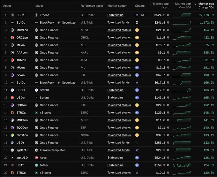Click the Securitize icon in row 2
The image size is (217, 177).
click(58, 22)
